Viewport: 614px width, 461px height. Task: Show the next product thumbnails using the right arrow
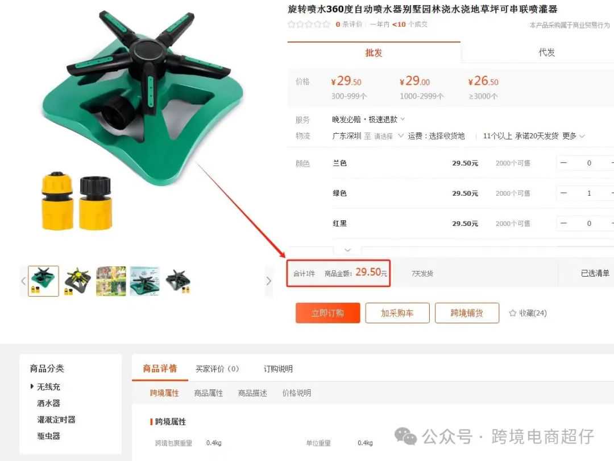pyautogui.click(x=268, y=281)
